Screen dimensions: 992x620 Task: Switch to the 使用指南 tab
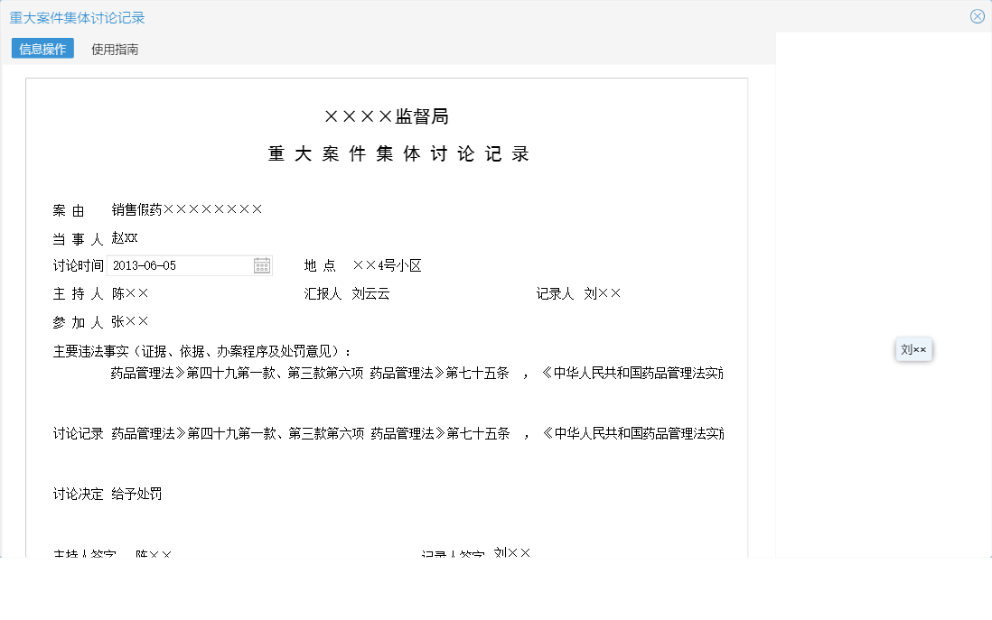tap(114, 50)
